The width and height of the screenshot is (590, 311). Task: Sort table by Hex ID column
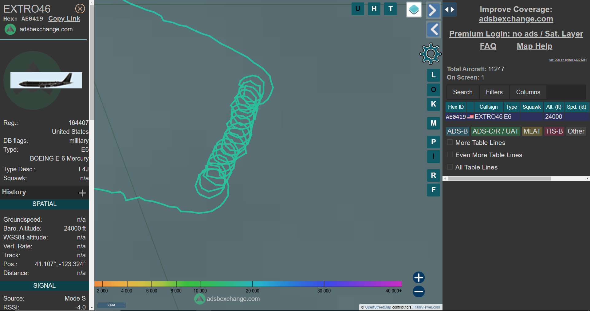(x=456, y=107)
